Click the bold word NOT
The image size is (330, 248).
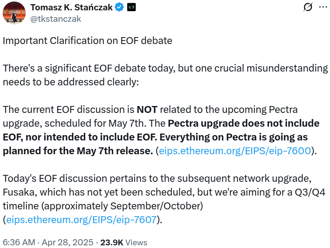tap(147, 110)
